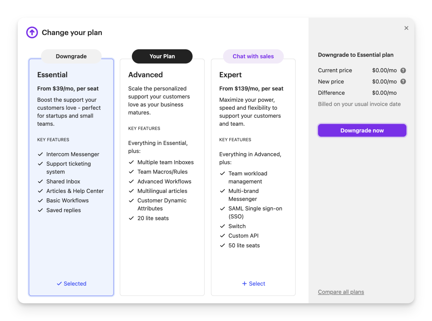432x321 pixels.
Task: Click the Selected toggle on Essential plan
Action: (x=72, y=284)
